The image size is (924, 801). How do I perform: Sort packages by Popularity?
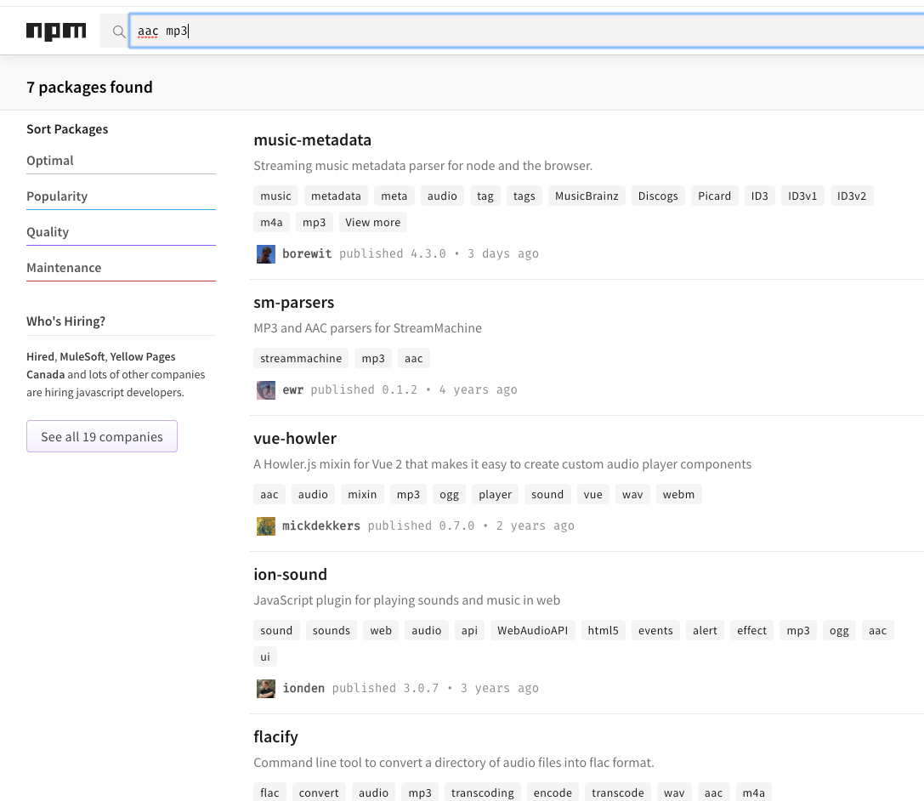121,196
